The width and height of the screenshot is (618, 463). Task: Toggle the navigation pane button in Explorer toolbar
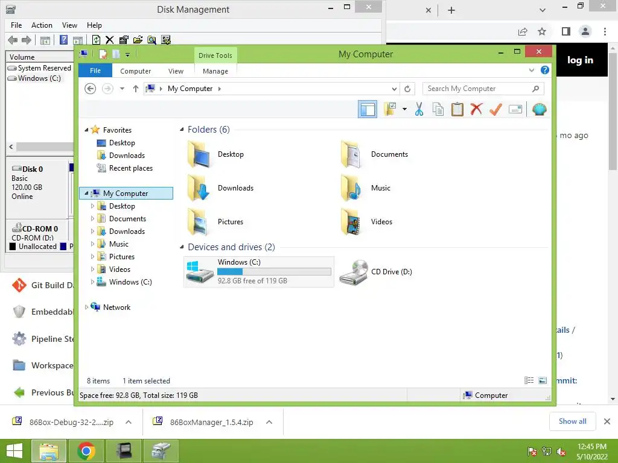pos(368,109)
